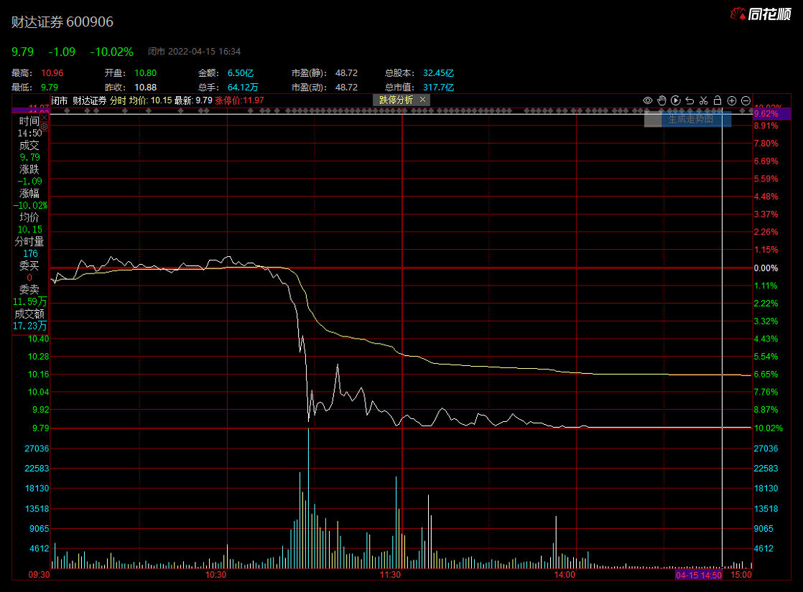
Task: Toggle the lock icon in chart toolbar
Action: (718, 100)
